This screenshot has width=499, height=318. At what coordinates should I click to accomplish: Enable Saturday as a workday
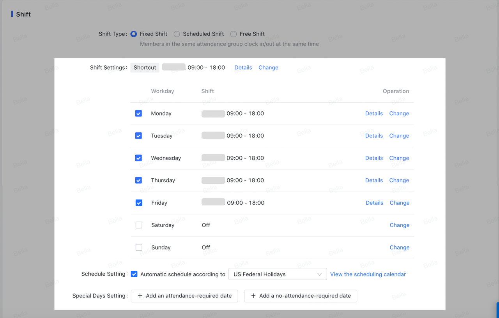(x=139, y=225)
